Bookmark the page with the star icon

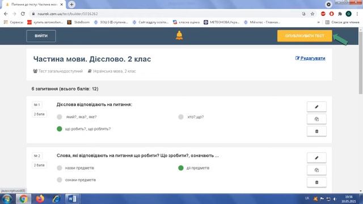coord(313,14)
